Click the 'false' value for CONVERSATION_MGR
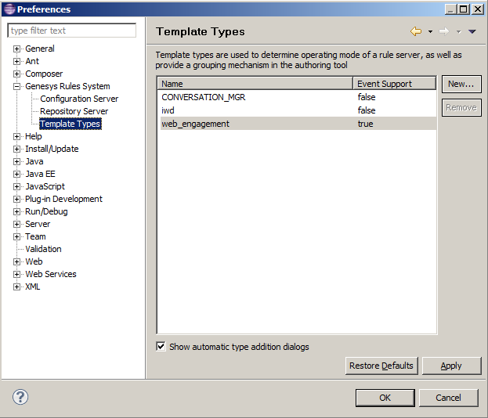Viewport: 488px width, 418px height. tap(367, 97)
